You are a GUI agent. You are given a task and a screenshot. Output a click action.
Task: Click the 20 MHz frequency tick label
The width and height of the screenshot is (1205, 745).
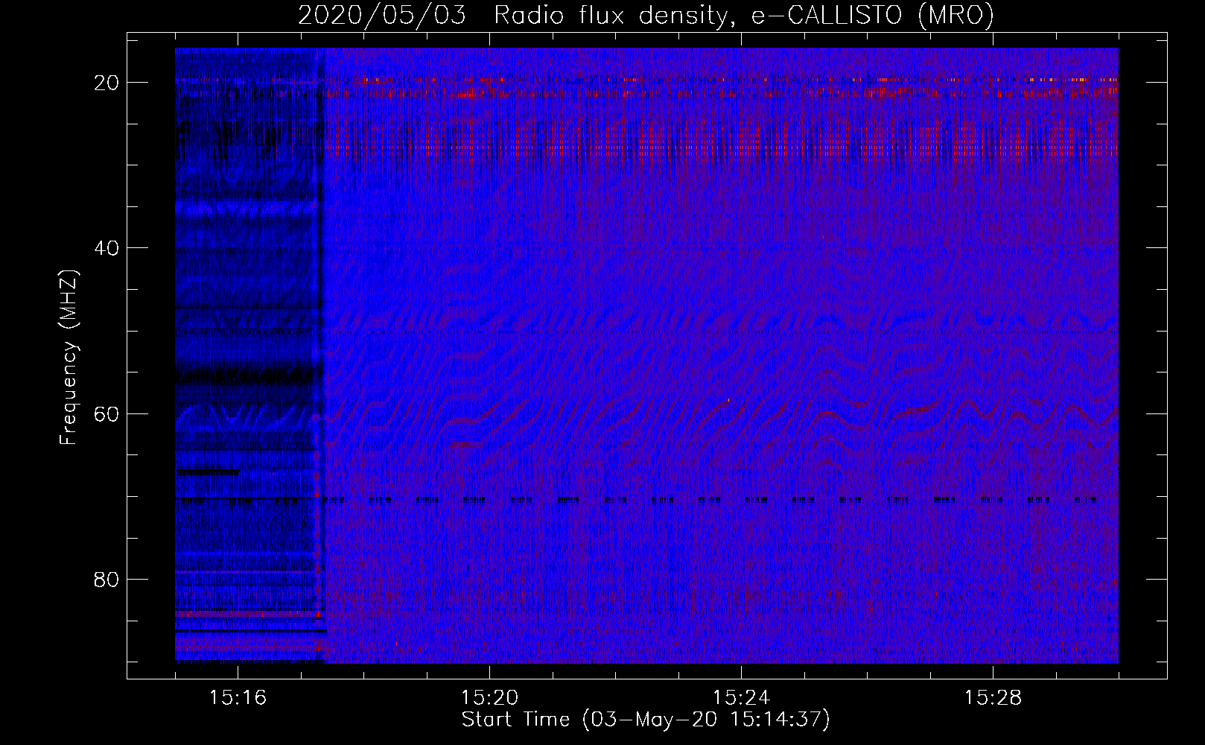click(106, 83)
